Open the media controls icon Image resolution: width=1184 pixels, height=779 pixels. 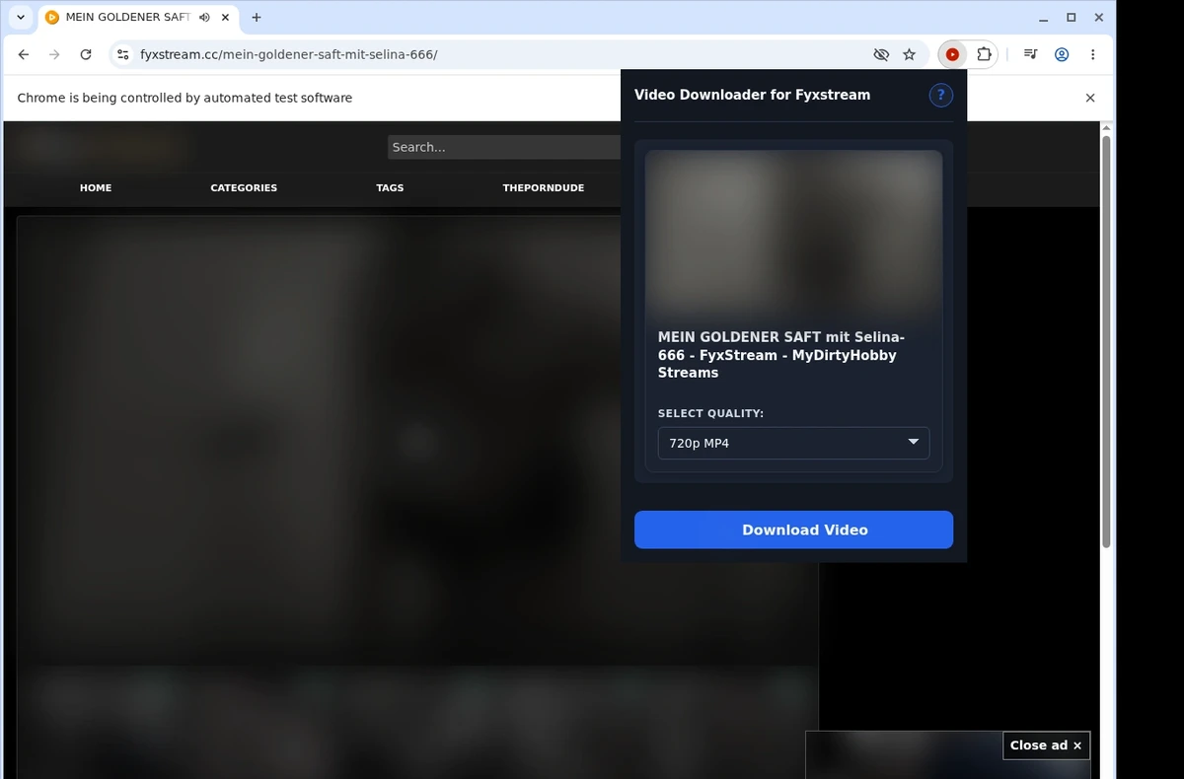pos(1030,54)
